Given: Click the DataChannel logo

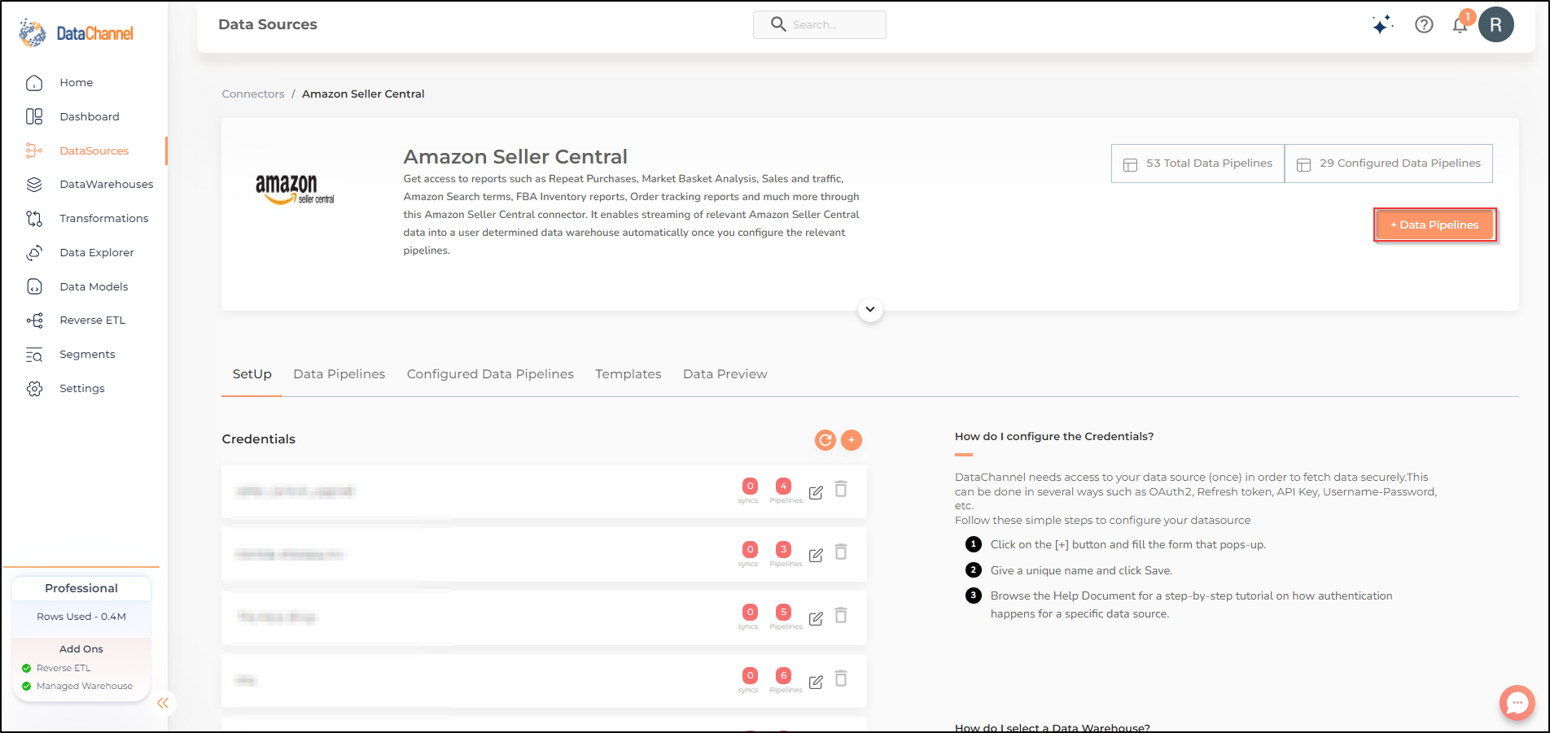Looking at the screenshot, I should (x=76, y=33).
